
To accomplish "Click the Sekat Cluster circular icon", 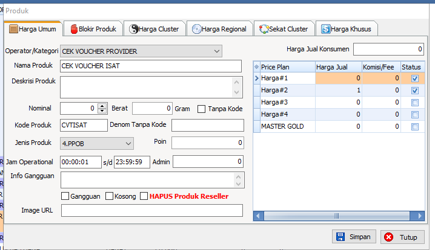I will 264,29.
